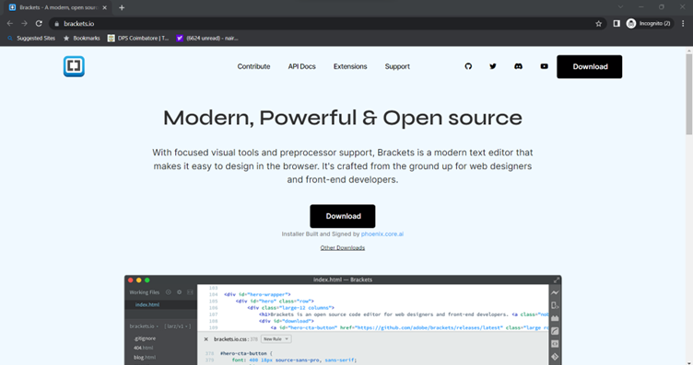The height and width of the screenshot is (365, 693).
Task: Toggle the browser side panel icon
Action: pos(617,24)
